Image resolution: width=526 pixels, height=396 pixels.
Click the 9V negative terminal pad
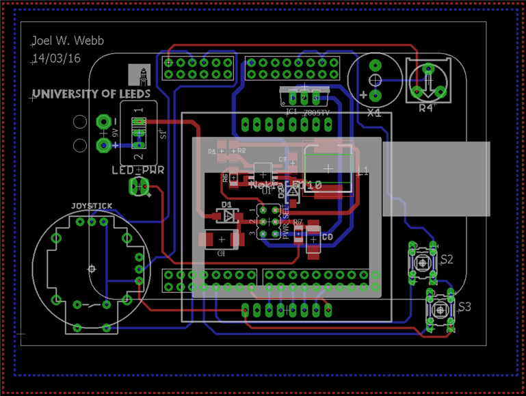pos(104,122)
